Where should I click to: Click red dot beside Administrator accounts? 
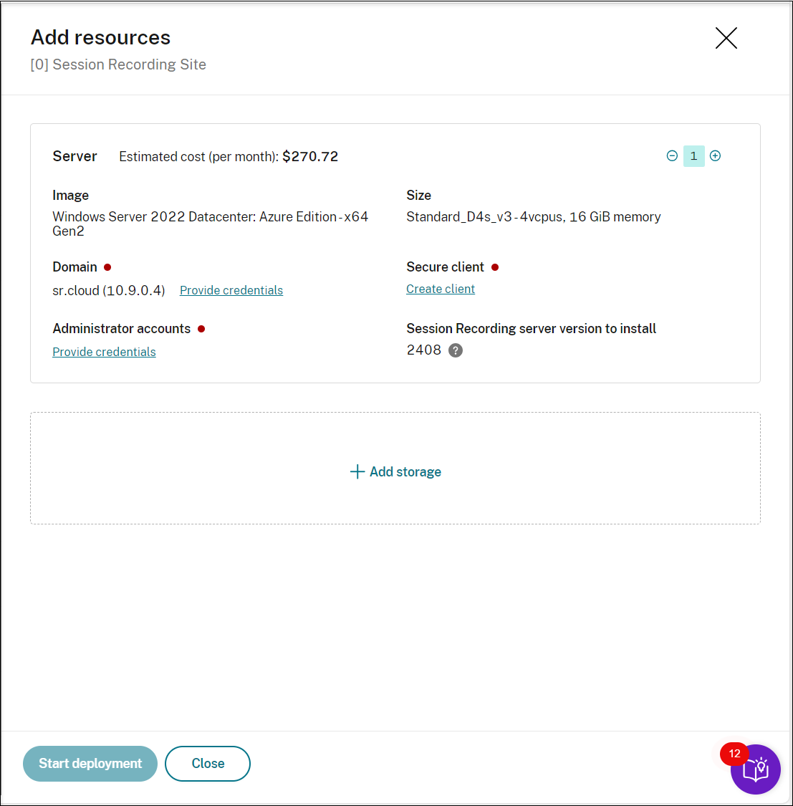click(x=201, y=329)
